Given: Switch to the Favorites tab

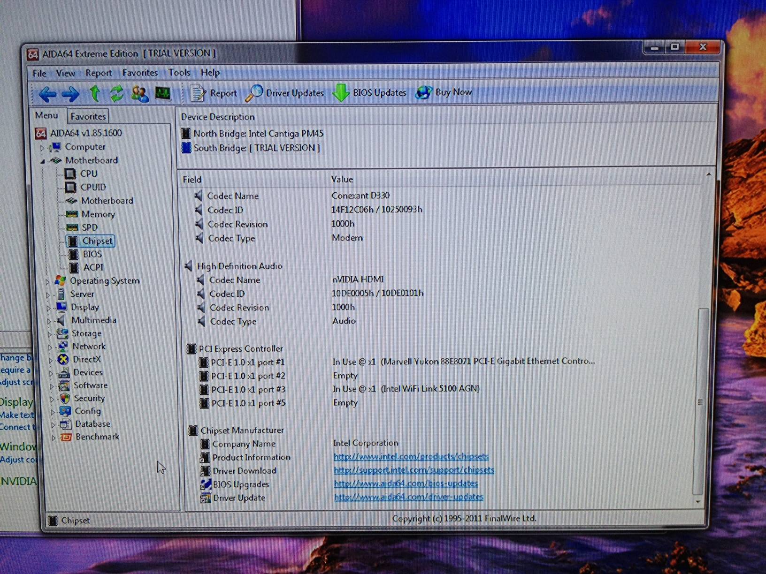Looking at the screenshot, I should pos(88,116).
